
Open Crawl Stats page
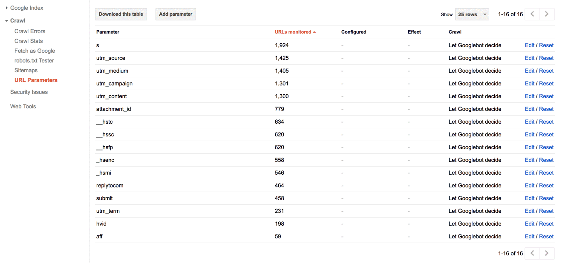click(x=29, y=41)
